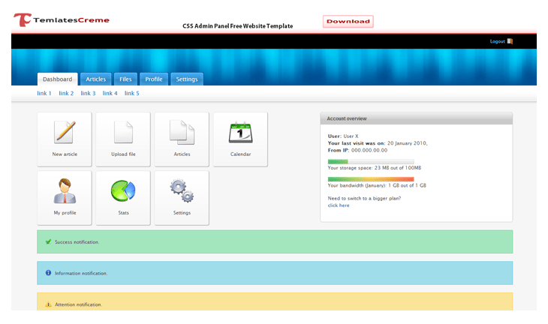Screen dimensions: 548x324
Task: Click the Upload file page icon
Action: coord(123,132)
